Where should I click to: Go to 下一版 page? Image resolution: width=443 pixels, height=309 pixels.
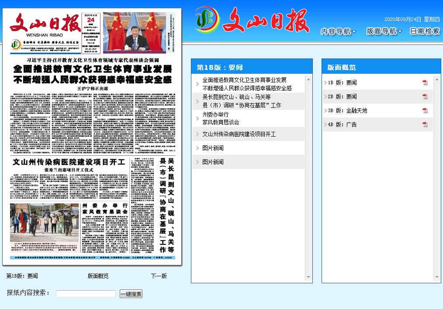[x=159, y=276]
